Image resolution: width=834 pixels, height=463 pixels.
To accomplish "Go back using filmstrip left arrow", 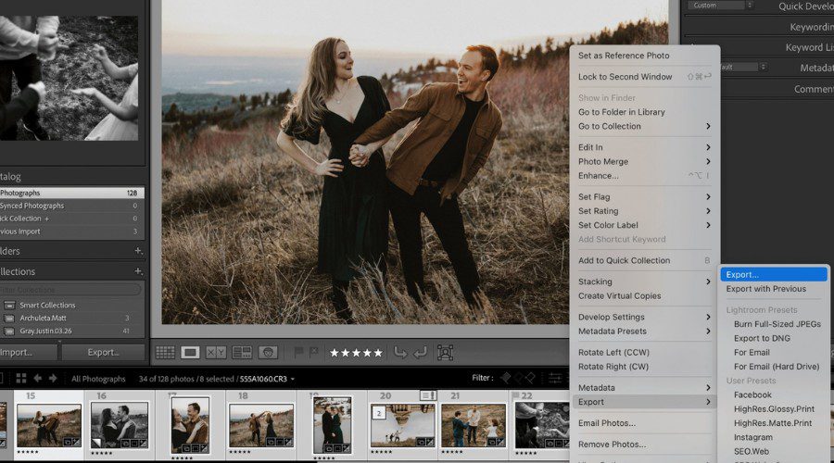I will 38,379.
